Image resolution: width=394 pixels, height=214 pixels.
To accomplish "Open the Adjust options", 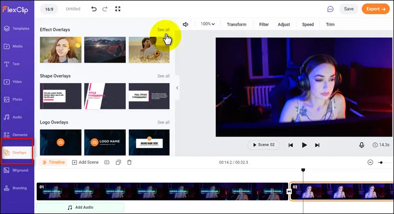I will pos(283,25).
